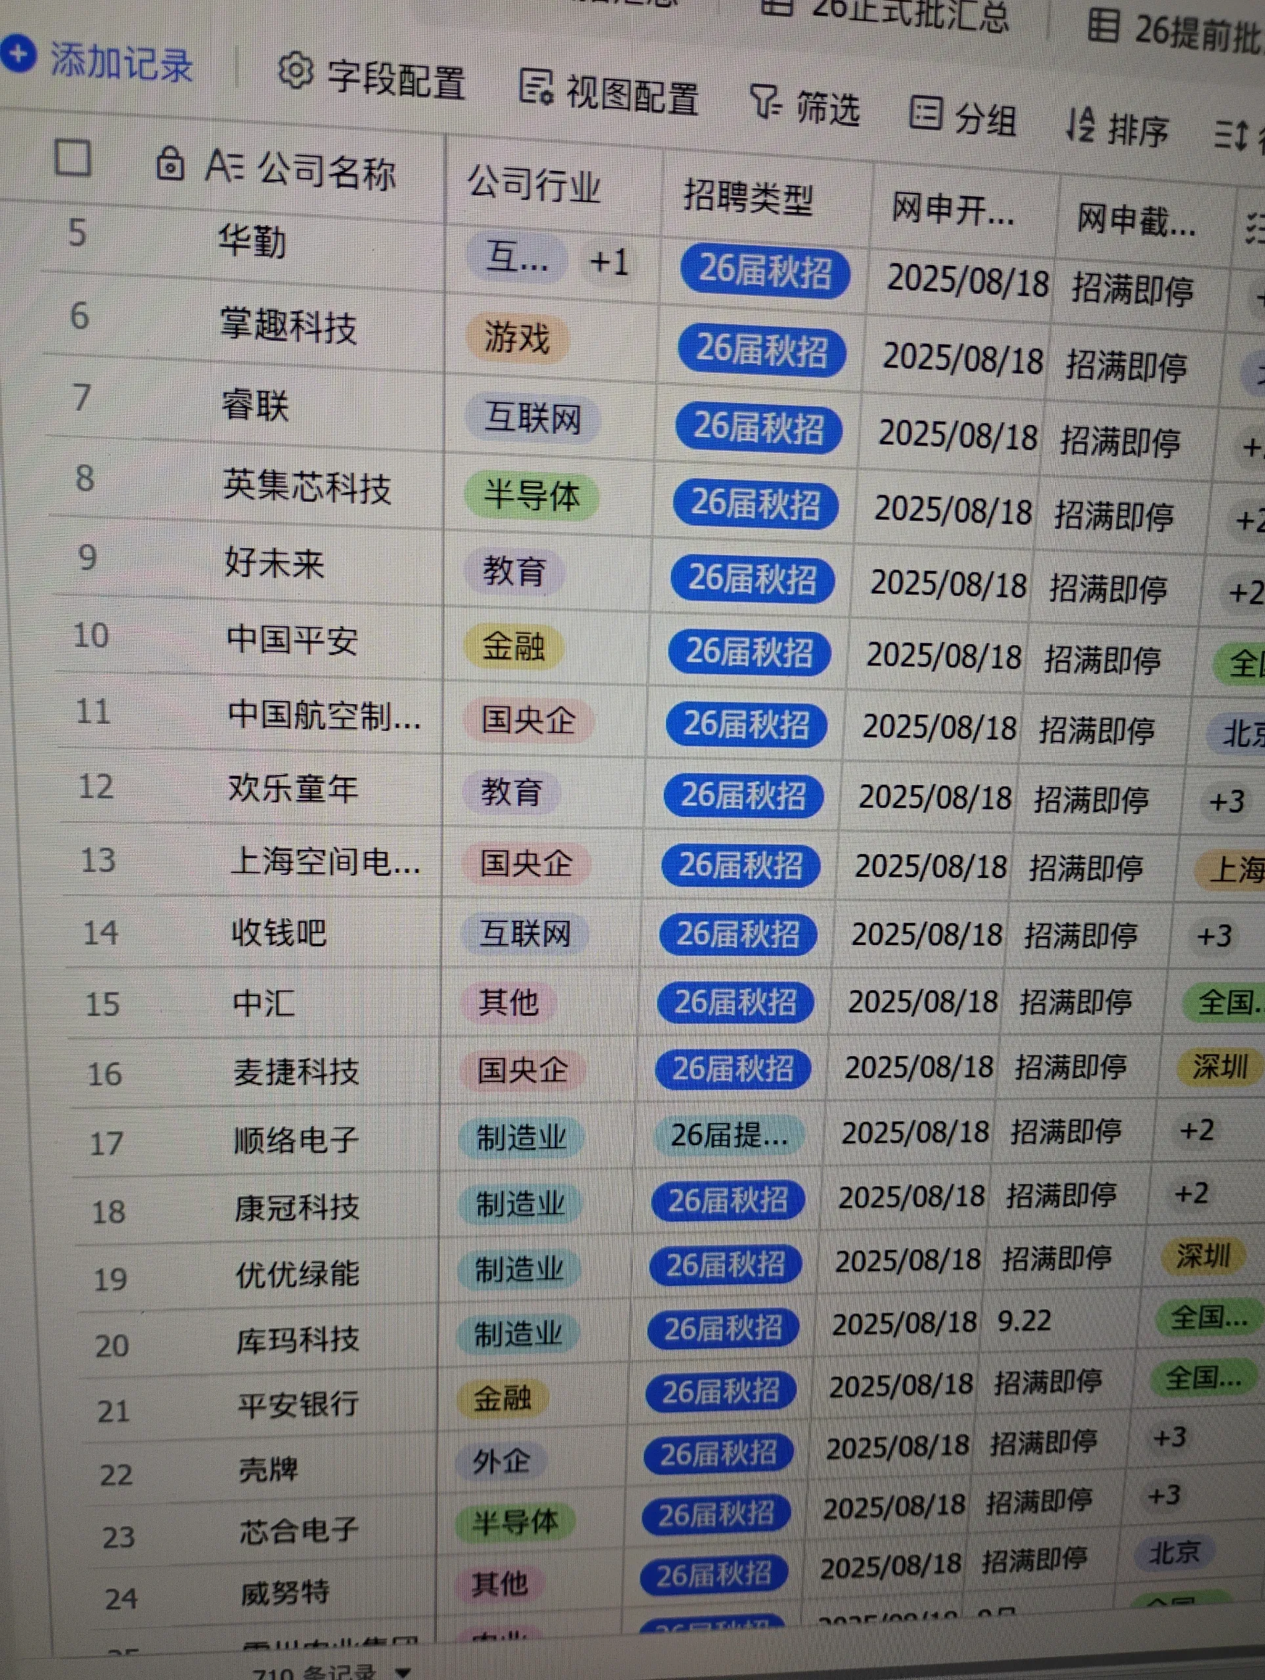1265x1680 pixels.
Task: Click +3 location overflow in 收钱吧 row
Action: click(x=1213, y=936)
